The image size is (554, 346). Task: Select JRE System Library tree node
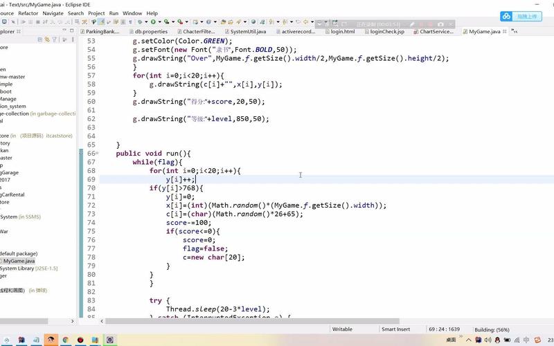(28, 268)
